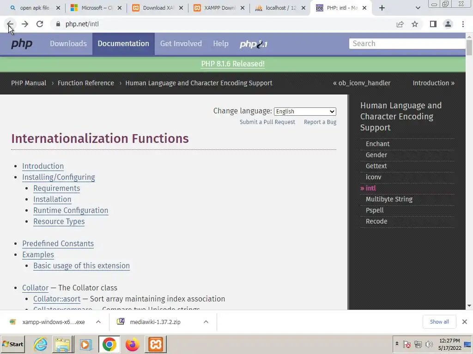Expand mediawiki-1.37.2.zip download options chevron
The width and height of the screenshot is (473, 354).
pyautogui.click(x=206, y=322)
